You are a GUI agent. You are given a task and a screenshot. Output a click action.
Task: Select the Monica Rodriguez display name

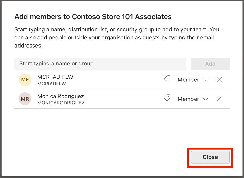tap(60, 96)
